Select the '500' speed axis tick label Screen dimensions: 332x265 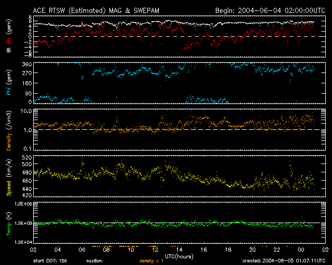point(27,164)
